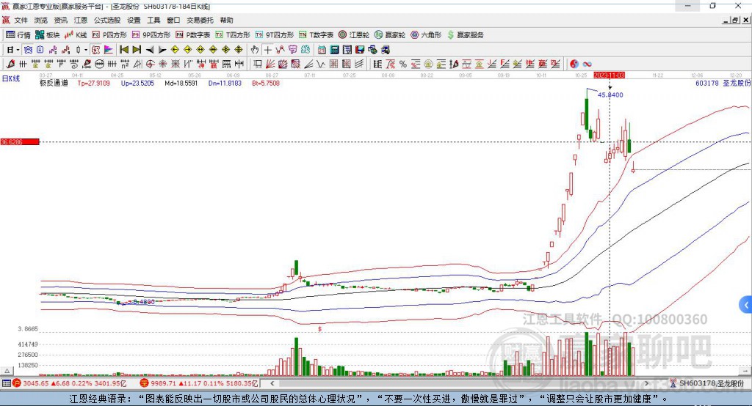Click the colorful flag chart icon
The height and width of the screenshot is (406, 752).
point(109,50)
